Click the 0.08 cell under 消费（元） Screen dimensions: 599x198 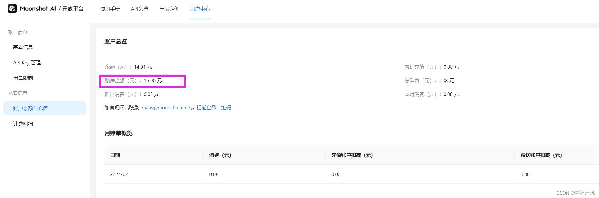point(214,174)
